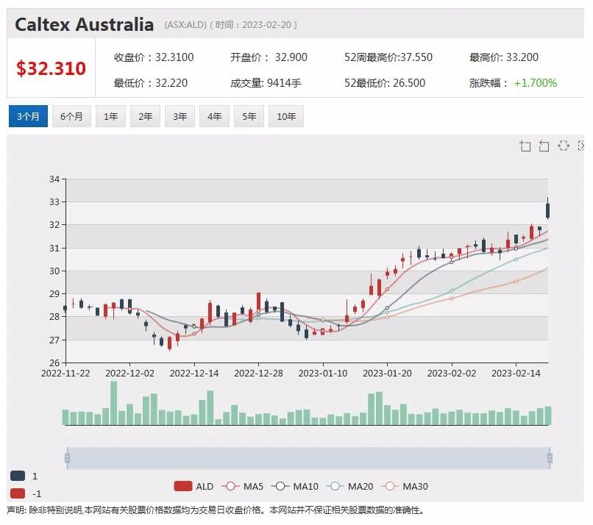The image size is (593, 525).
Task: Select the 4年 range tab
Action: pos(214,116)
